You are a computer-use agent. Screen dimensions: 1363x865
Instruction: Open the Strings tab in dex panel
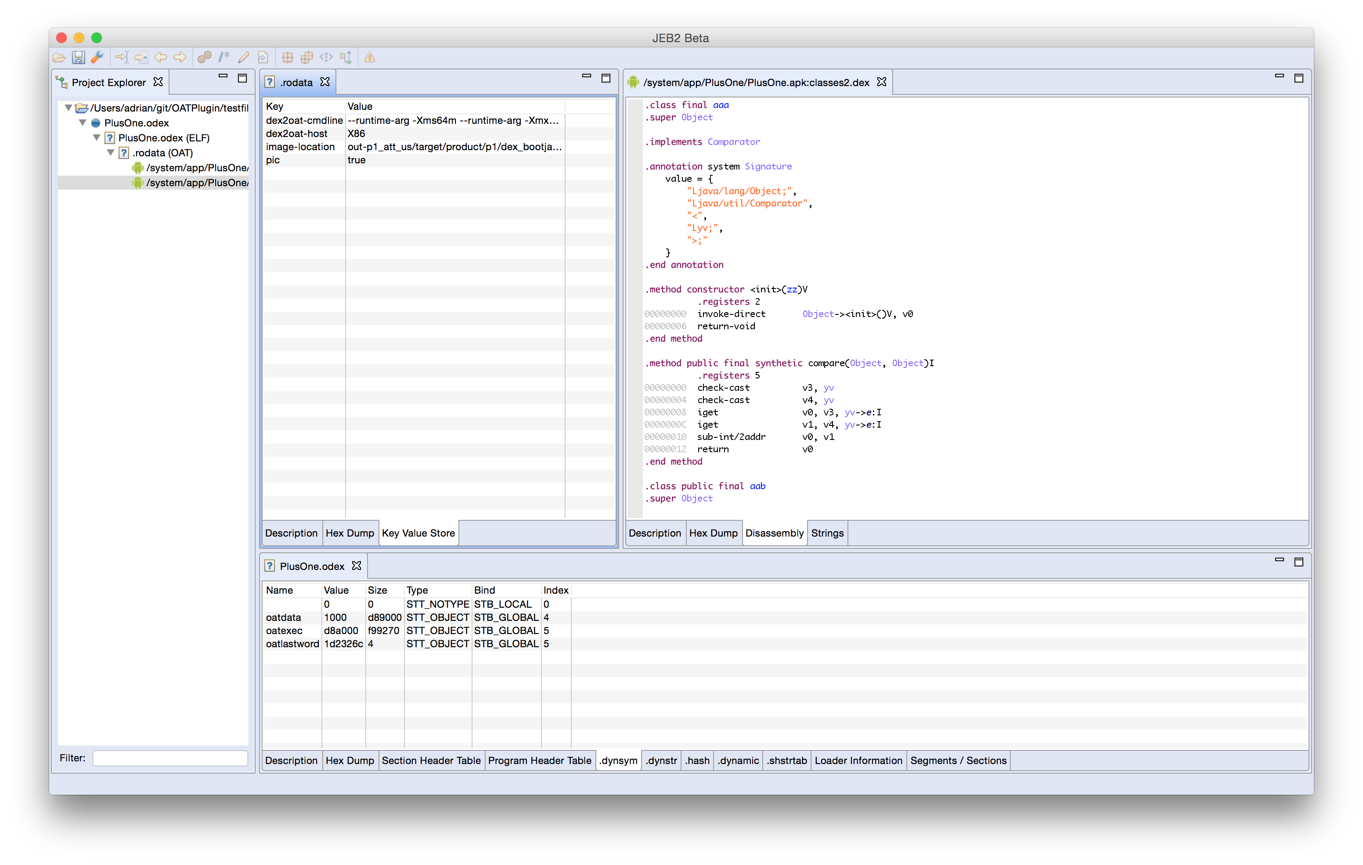[x=828, y=533]
